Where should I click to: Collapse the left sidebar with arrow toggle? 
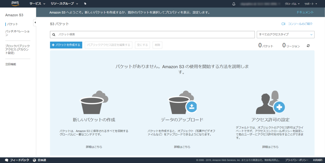35,22
